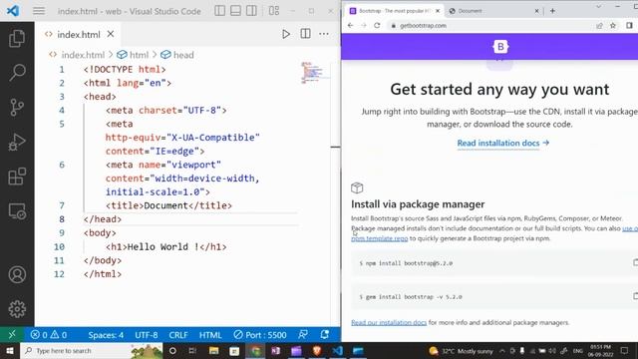Change end of line sequence CRLF

pyautogui.click(x=178, y=335)
